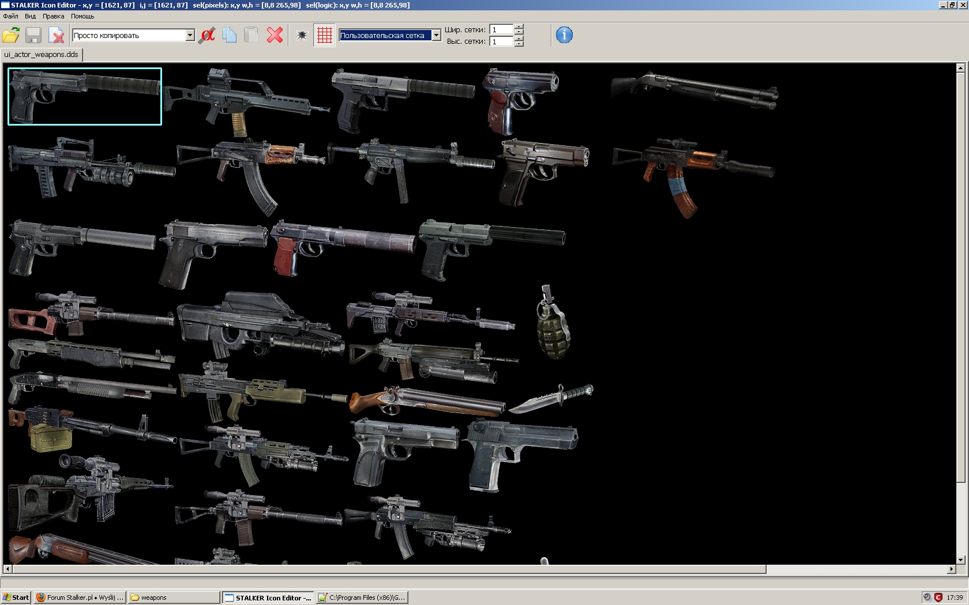969x605 pixels.
Task: Select the black pump shotgun at top right
Action: tap(694, 90)
